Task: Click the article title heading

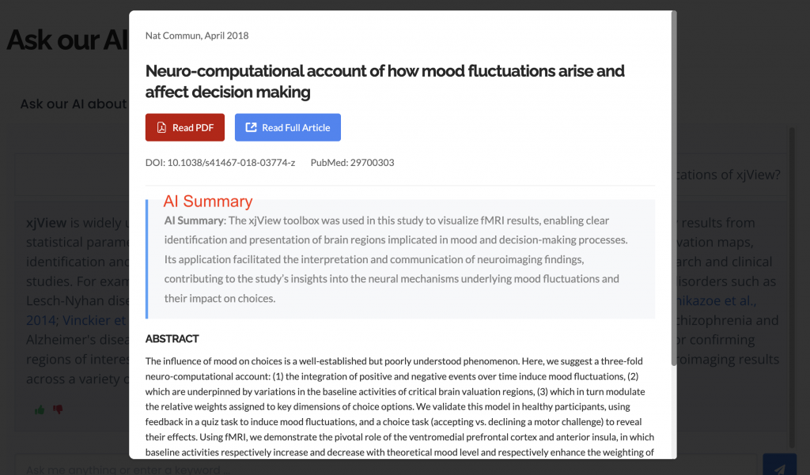Action: [x=384, y=81]
